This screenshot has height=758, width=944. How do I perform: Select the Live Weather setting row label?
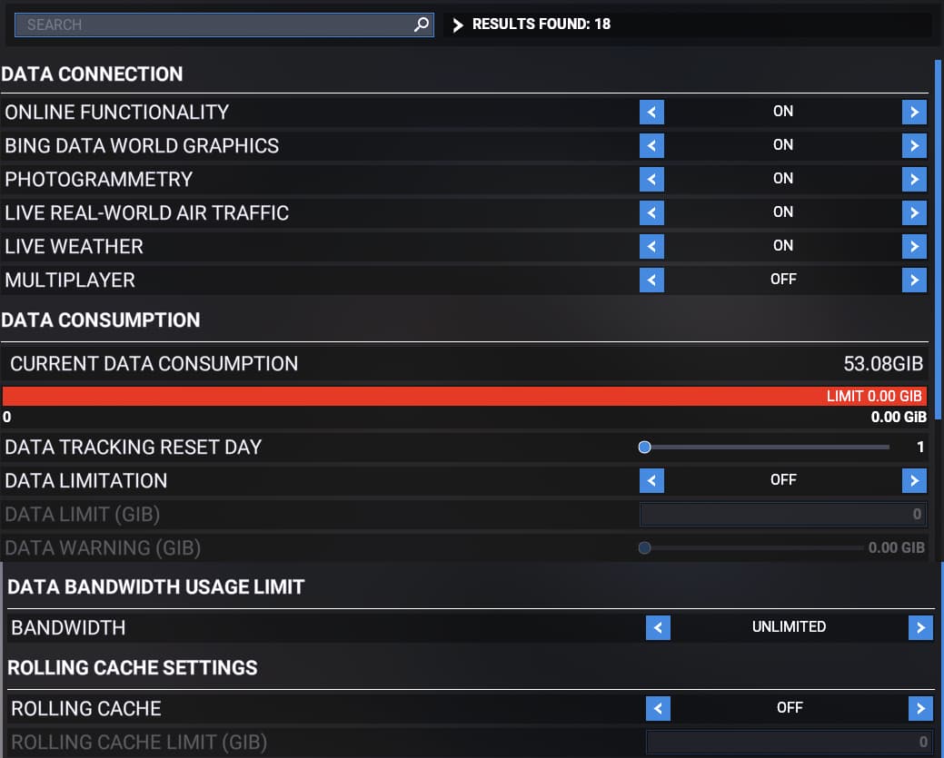[75, 246]
